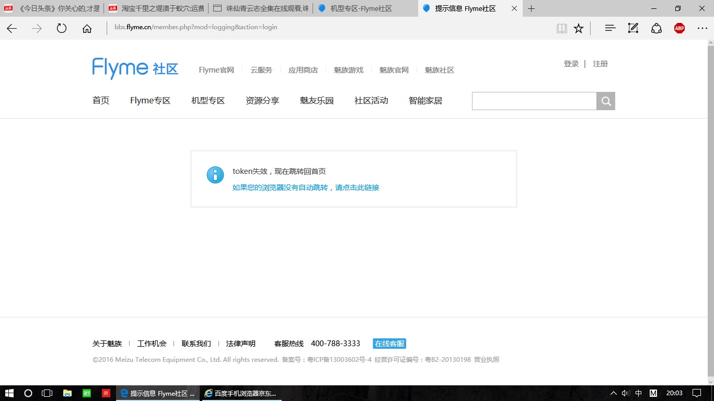Refresh the current page
This screenshot has width=714, height=401.
pyautogui.click(x=61, y=28)
